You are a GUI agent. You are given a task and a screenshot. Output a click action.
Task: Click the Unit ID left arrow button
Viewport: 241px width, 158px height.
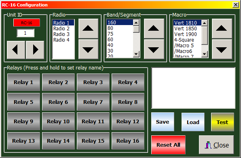pos(16,50)
